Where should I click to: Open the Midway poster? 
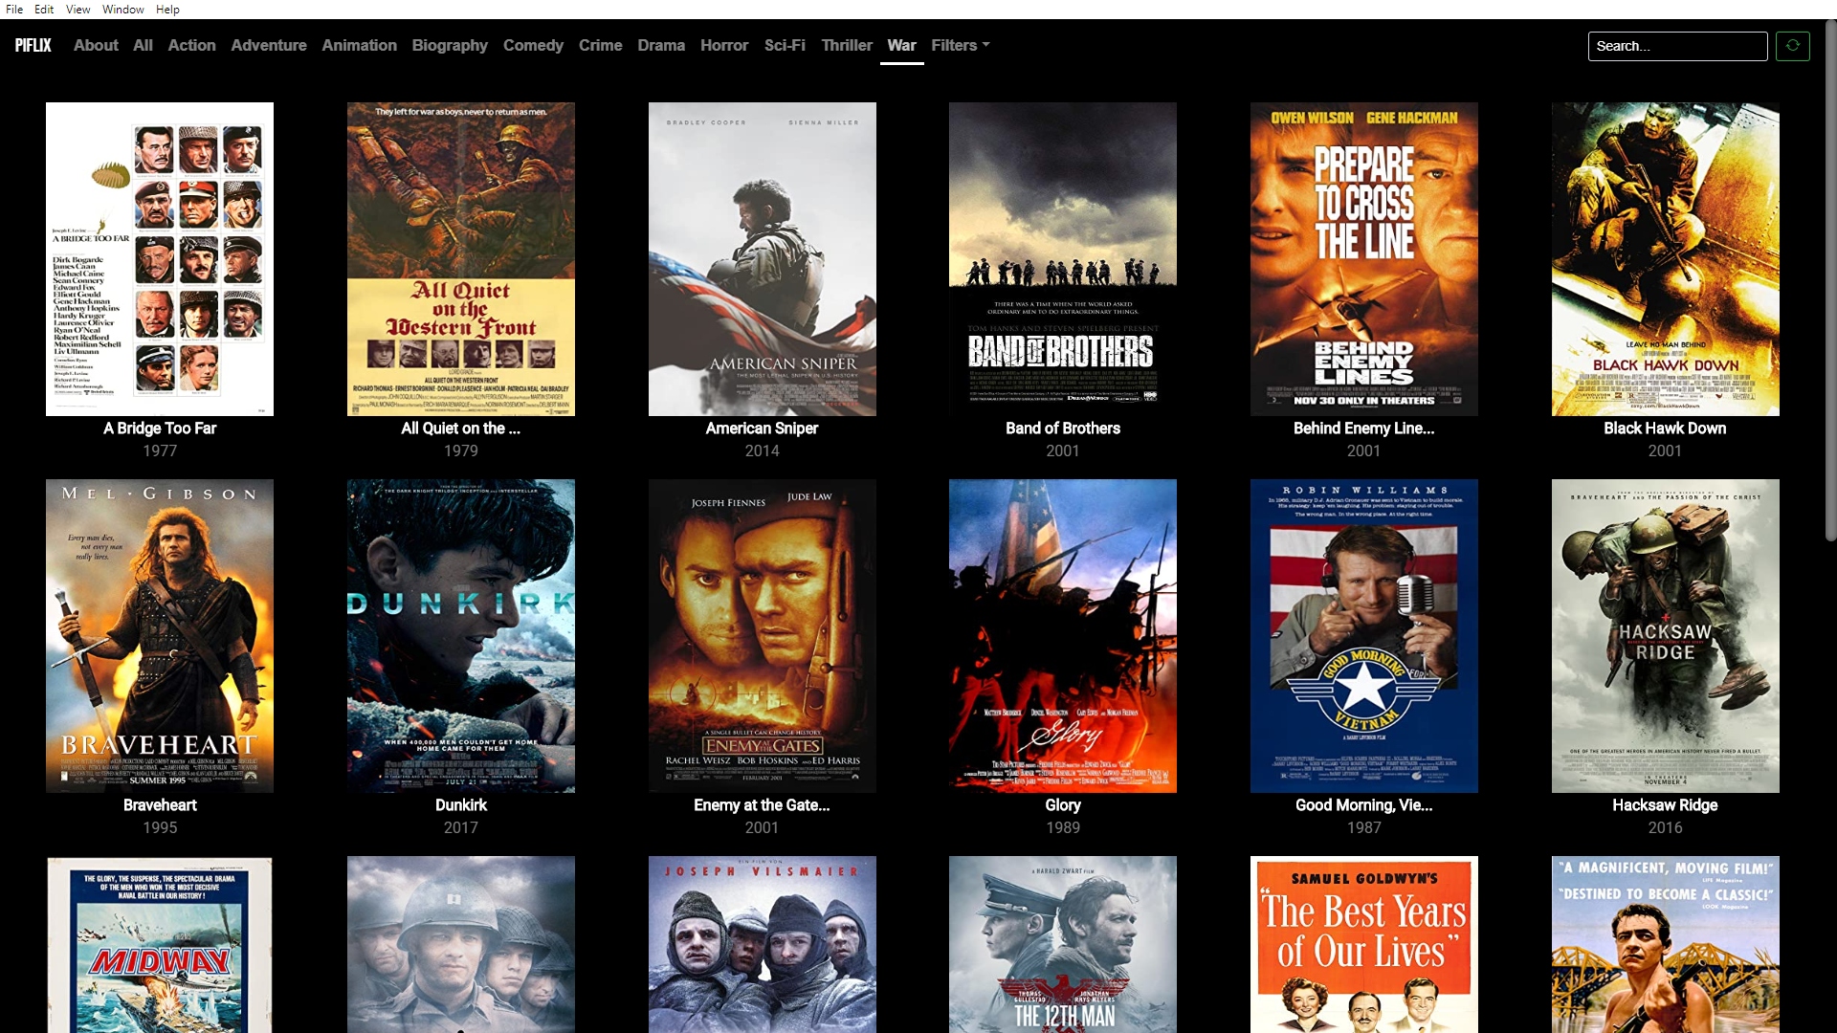tap(160, 945)
